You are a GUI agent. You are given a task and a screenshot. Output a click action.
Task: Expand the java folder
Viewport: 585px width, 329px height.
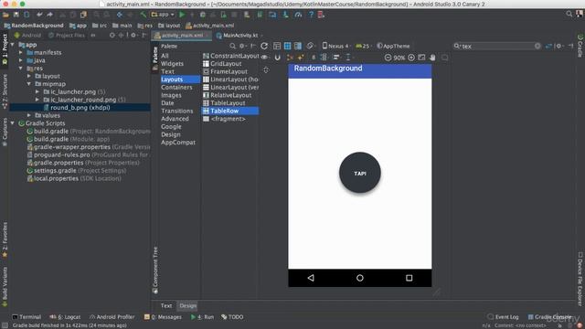[x=21, y=60]
